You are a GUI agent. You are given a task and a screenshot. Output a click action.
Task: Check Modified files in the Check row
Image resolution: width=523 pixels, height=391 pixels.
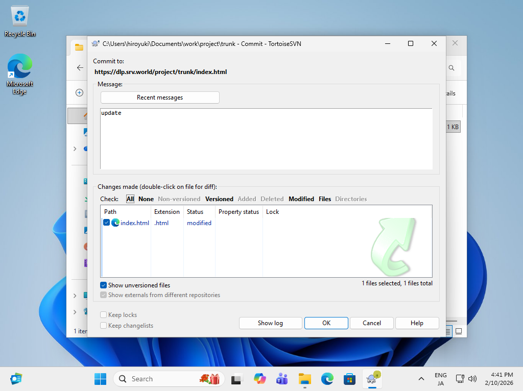[x=301, y=199]
